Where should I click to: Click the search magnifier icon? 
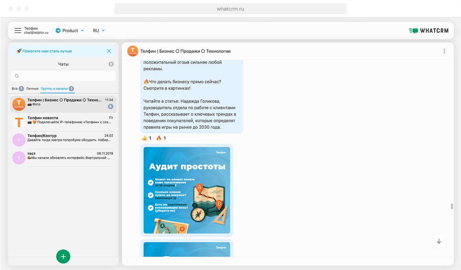coord(17,75)
